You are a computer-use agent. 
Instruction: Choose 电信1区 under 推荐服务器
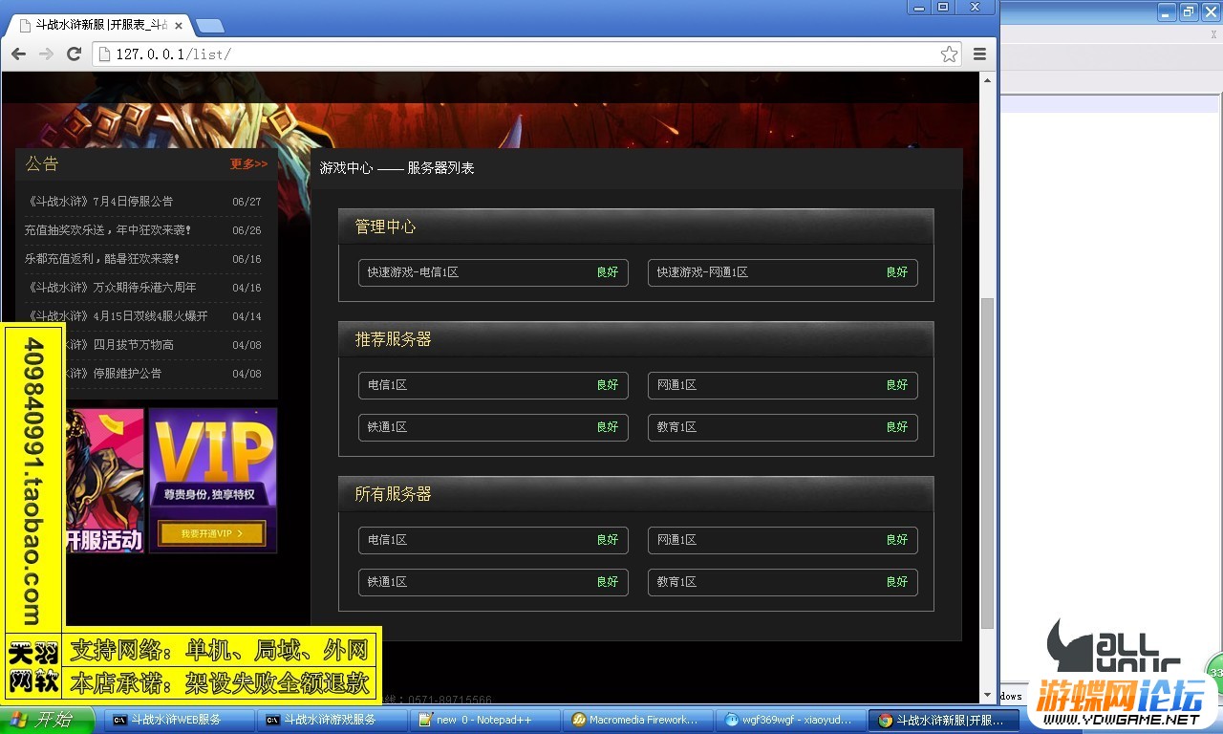493,385
